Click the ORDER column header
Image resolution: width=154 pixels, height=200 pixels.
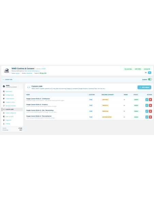coord(126,95)
